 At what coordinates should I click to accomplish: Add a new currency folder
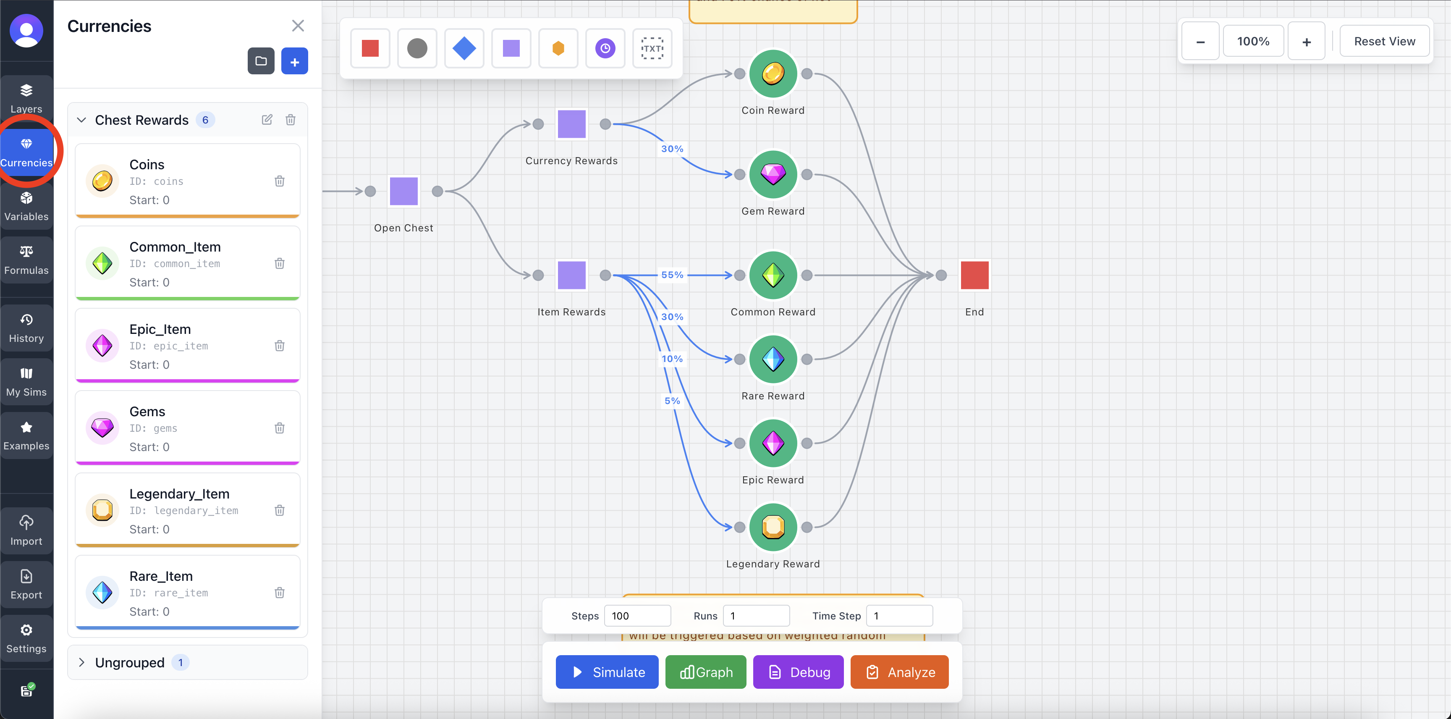[261, 61]
